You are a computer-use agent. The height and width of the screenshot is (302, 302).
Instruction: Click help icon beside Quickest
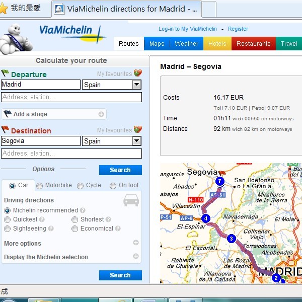42,219
